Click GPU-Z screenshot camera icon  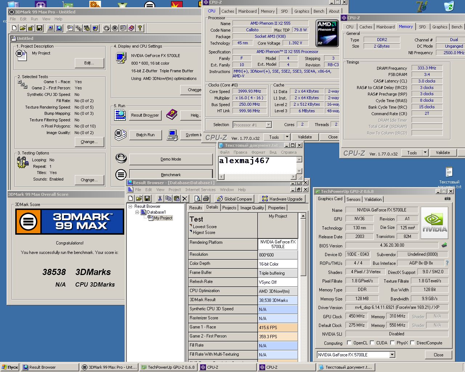(x=448, y=199)
